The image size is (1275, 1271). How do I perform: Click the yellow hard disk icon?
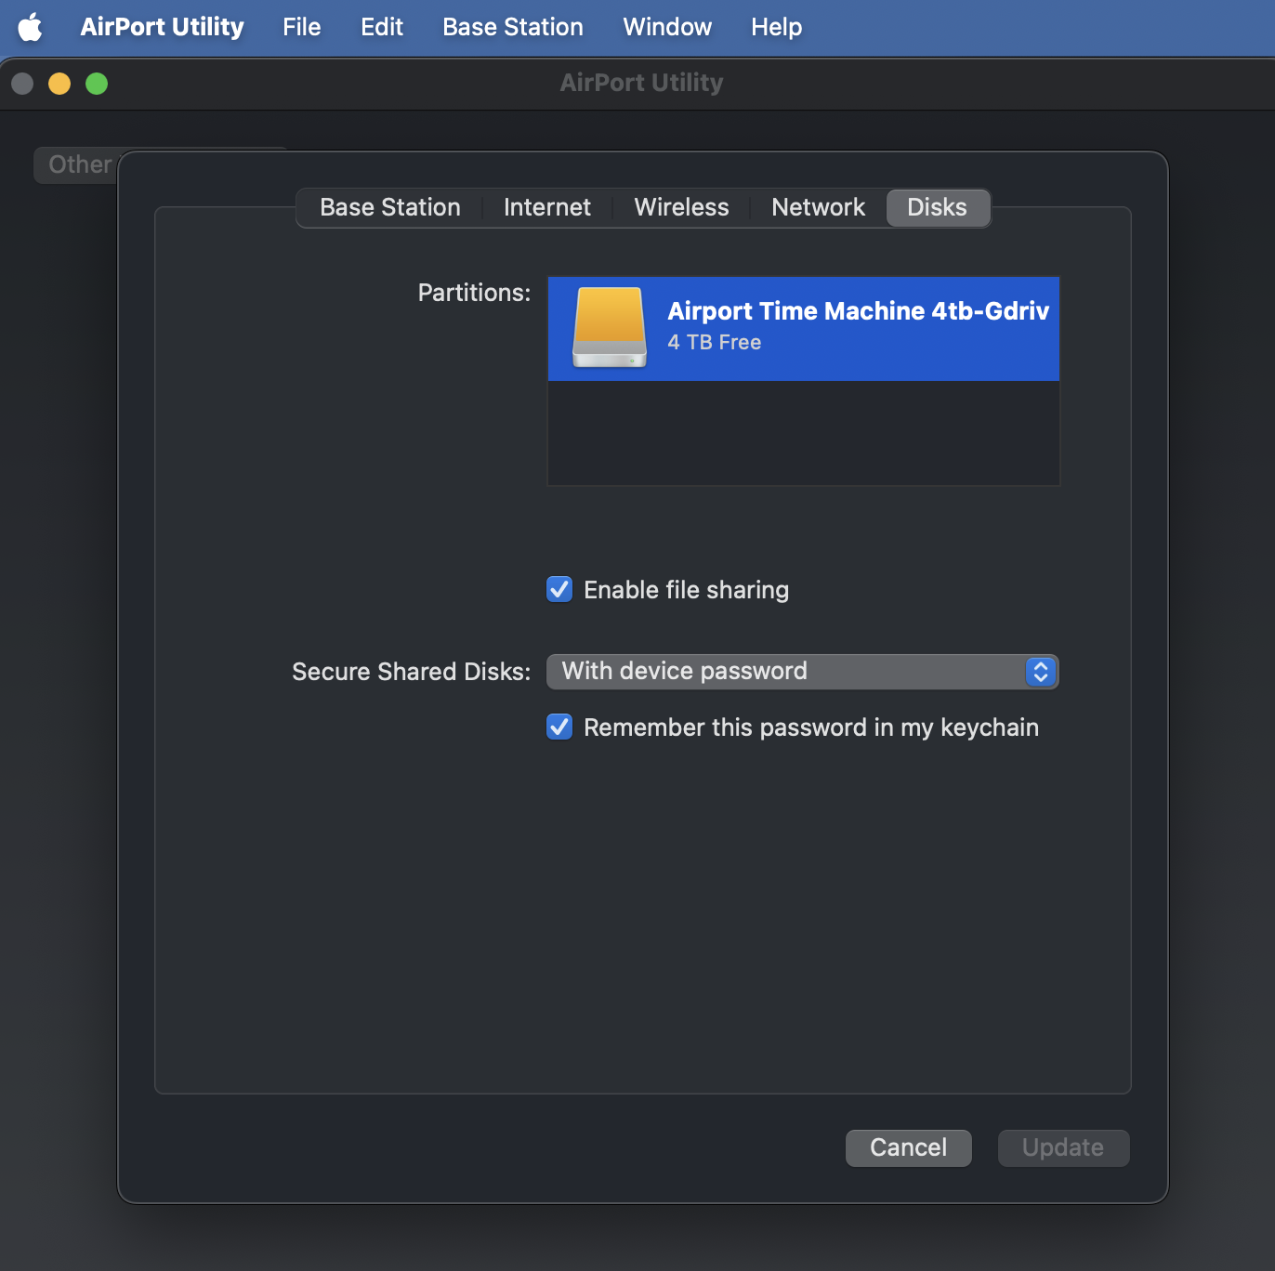pyautogui.click(x=610, y=327)
